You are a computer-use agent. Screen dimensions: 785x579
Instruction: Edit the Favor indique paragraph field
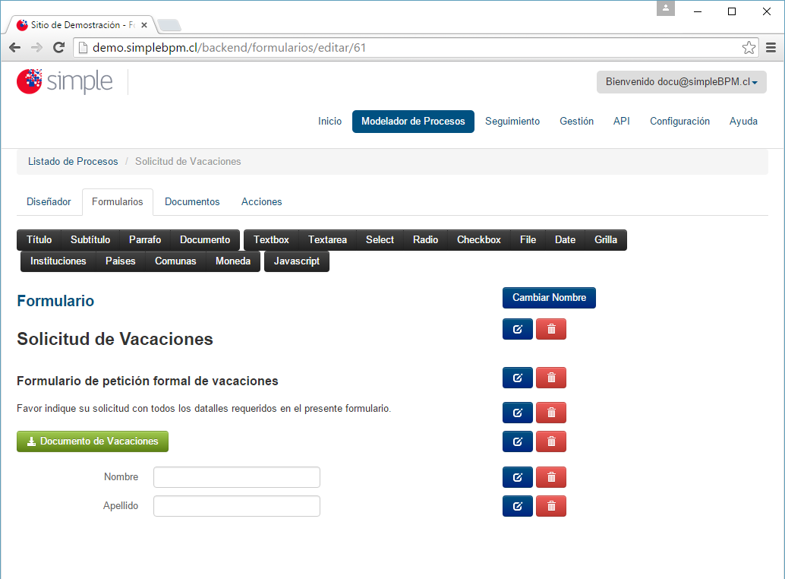click(x=517, y=413)
